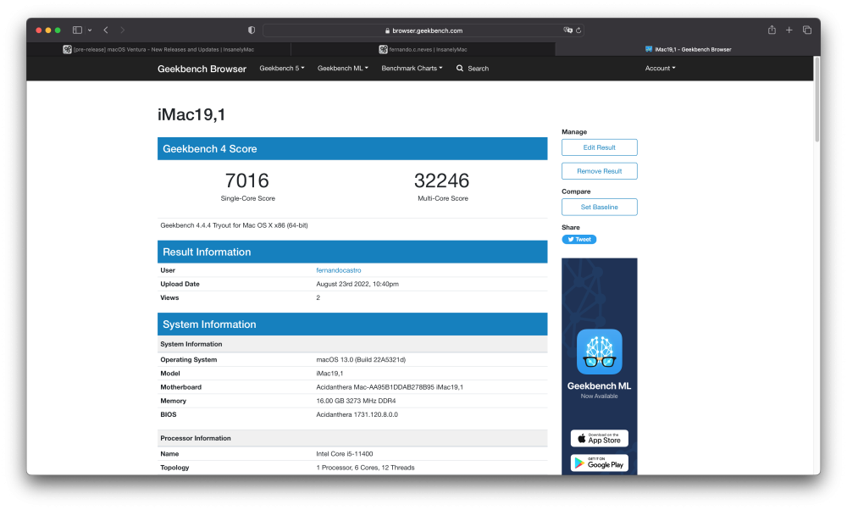Expand the Geekbench 5 dropdown menu
847x510 pixels.
[x=282, y=68]
